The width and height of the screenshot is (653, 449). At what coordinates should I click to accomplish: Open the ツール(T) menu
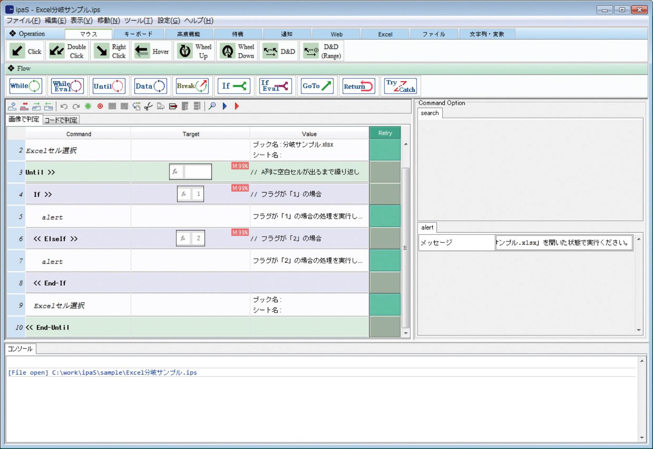click(x=138, y=20)
